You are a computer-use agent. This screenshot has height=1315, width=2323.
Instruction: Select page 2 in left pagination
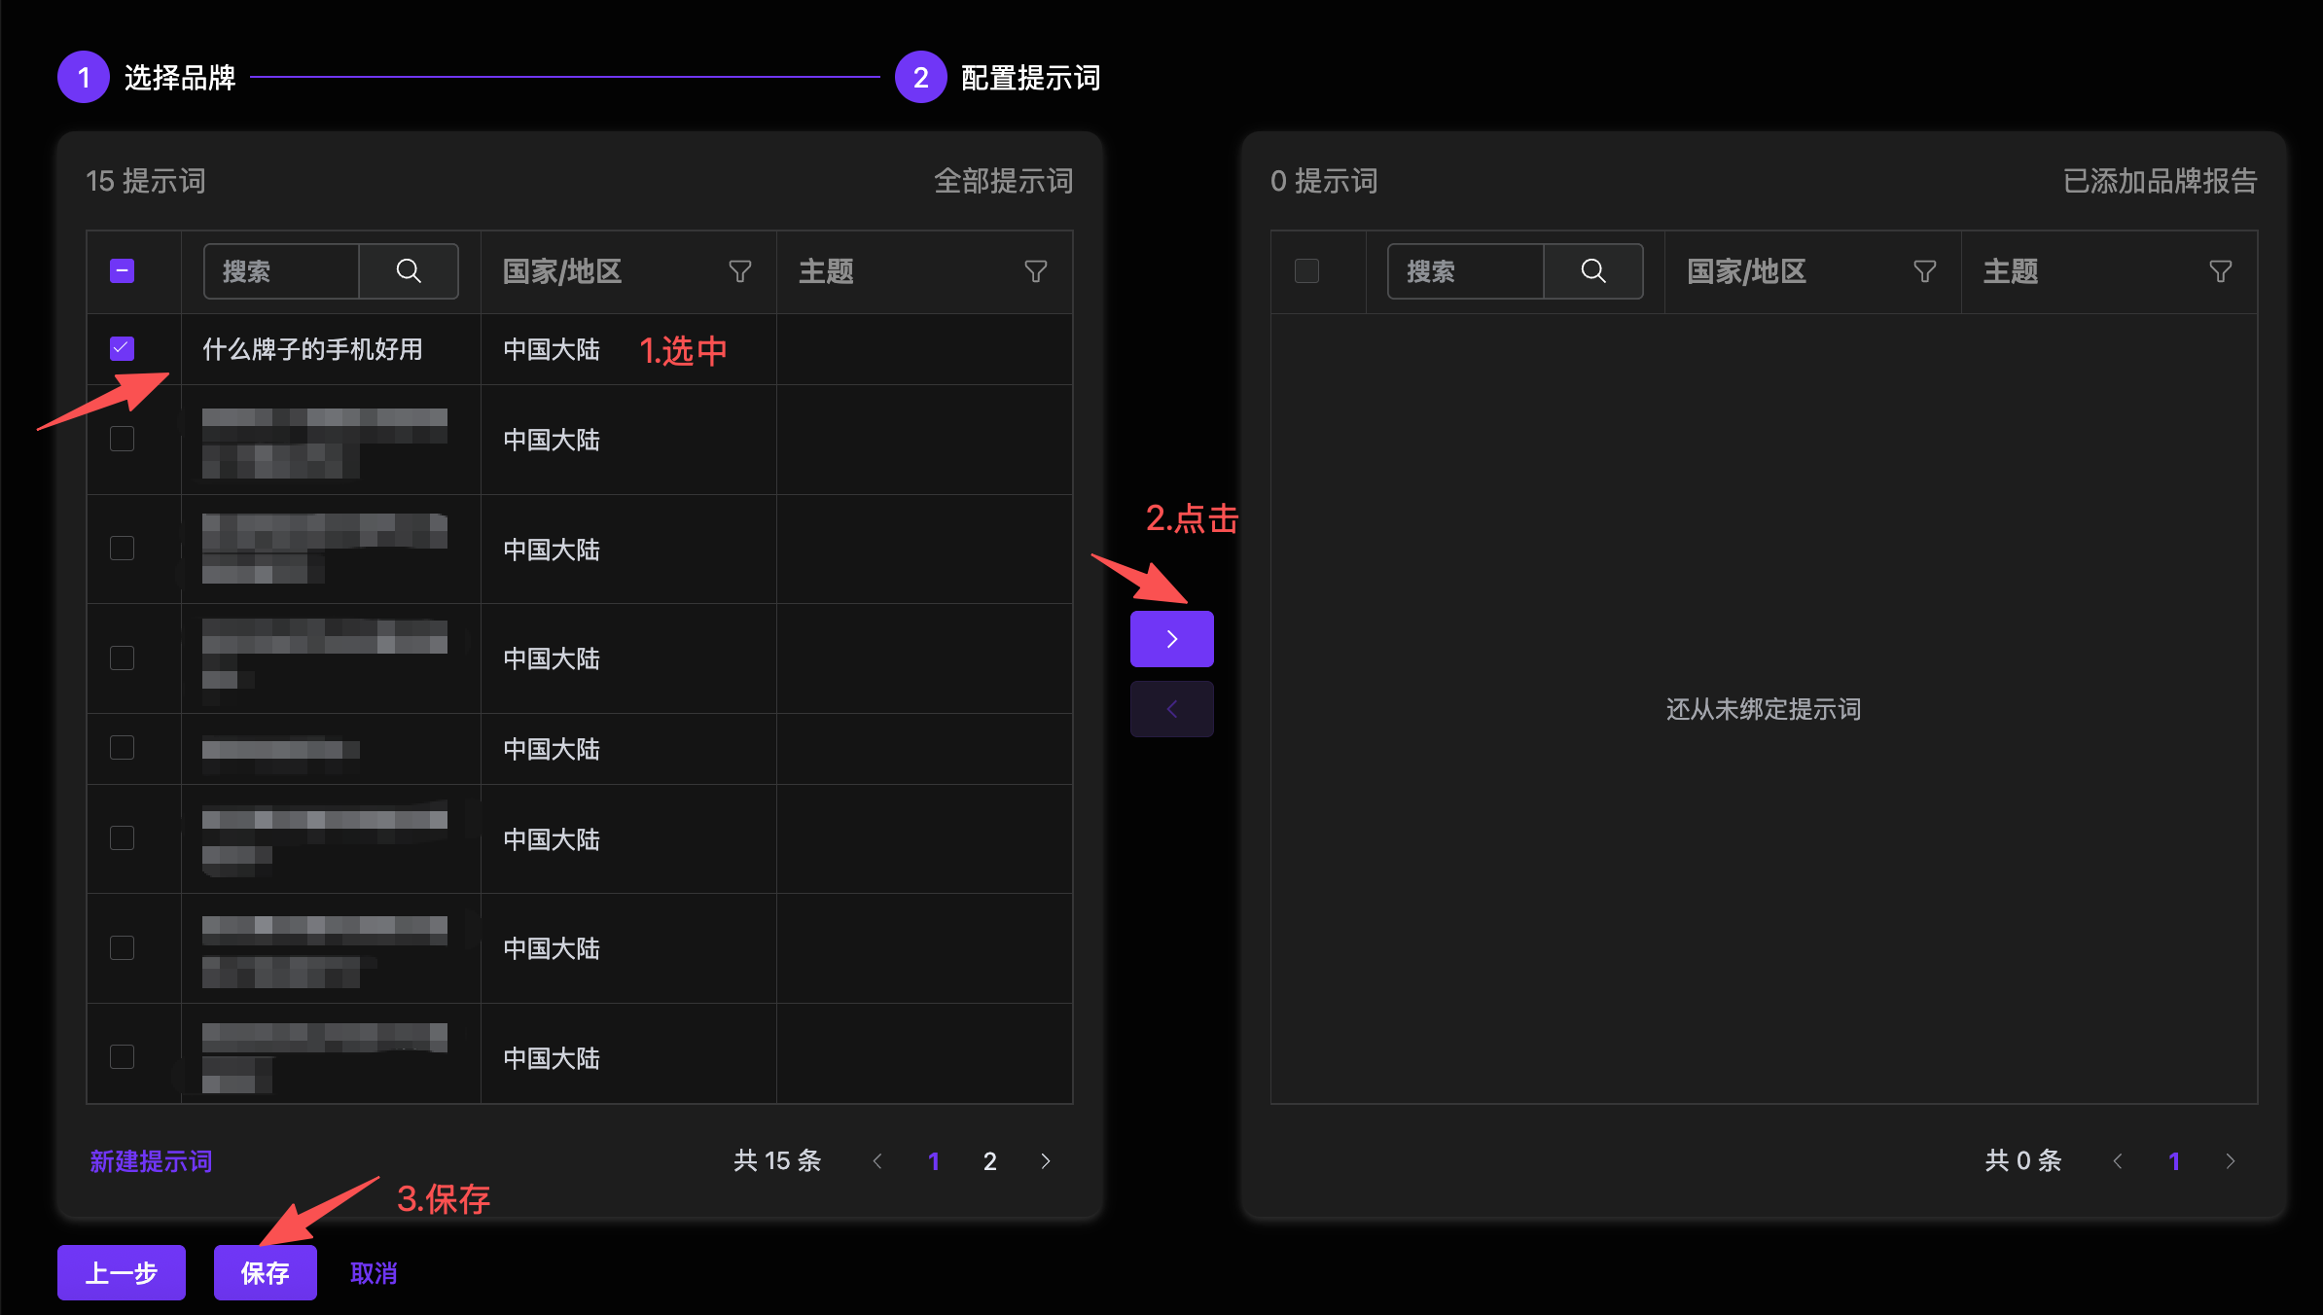tap(989, 1160)
